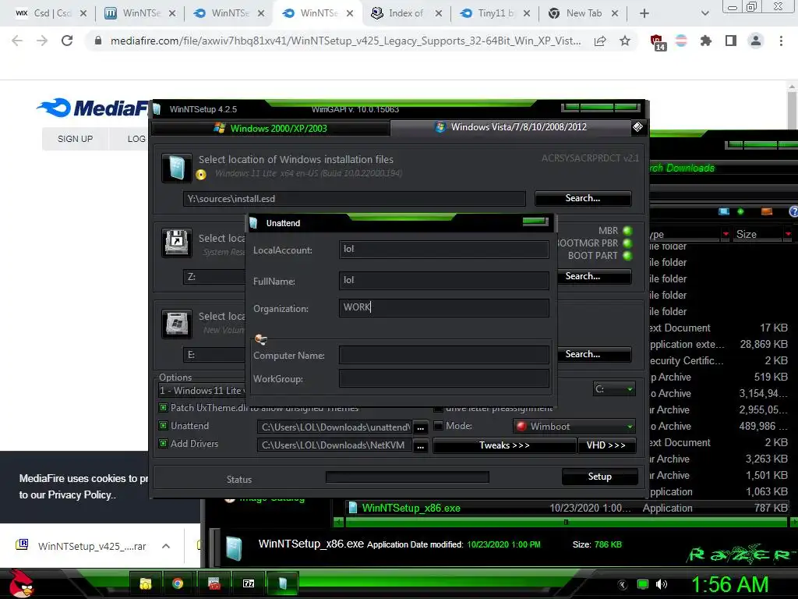Switch to Windows 2000/XP/2003 tab
This screenshot has width=798, height=599.
(x=270, y=129)
